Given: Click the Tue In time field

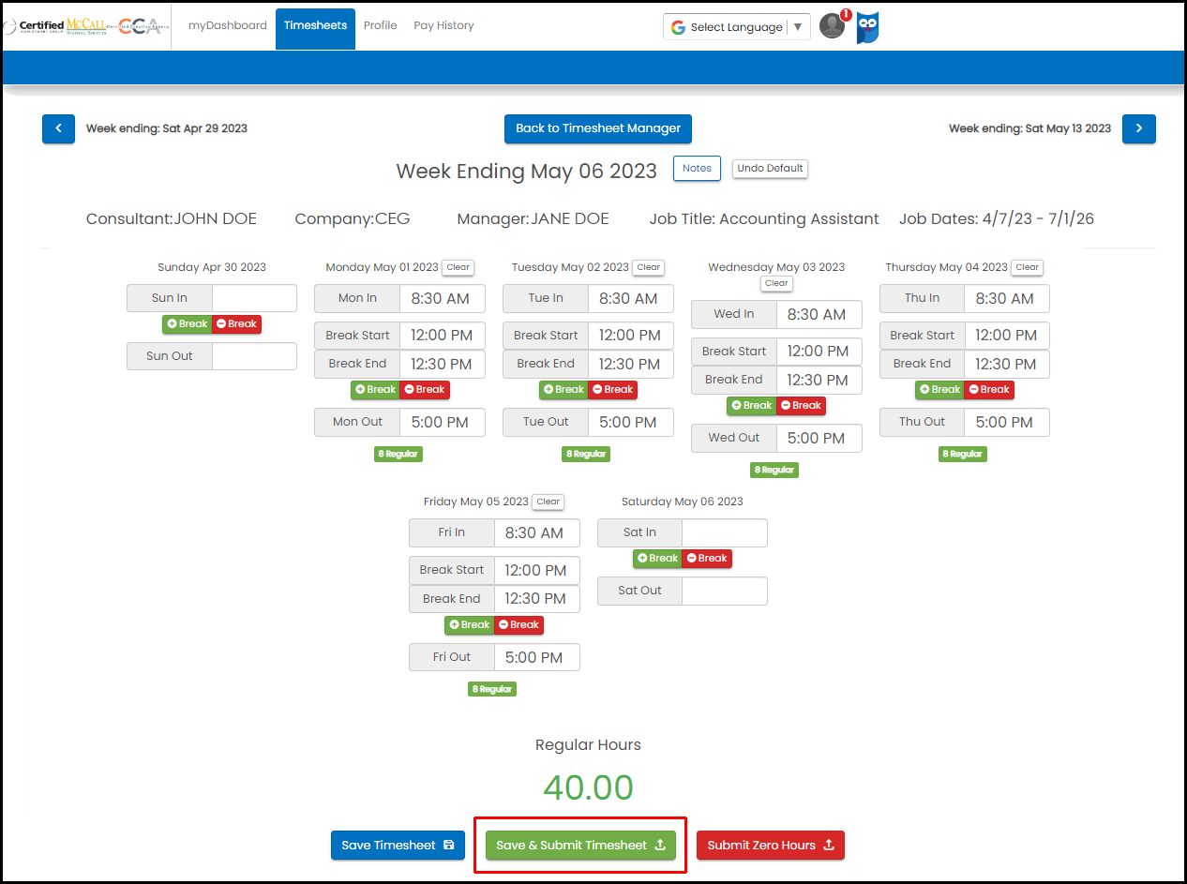Looking at the screenshot, I should (x=631, y=299).
